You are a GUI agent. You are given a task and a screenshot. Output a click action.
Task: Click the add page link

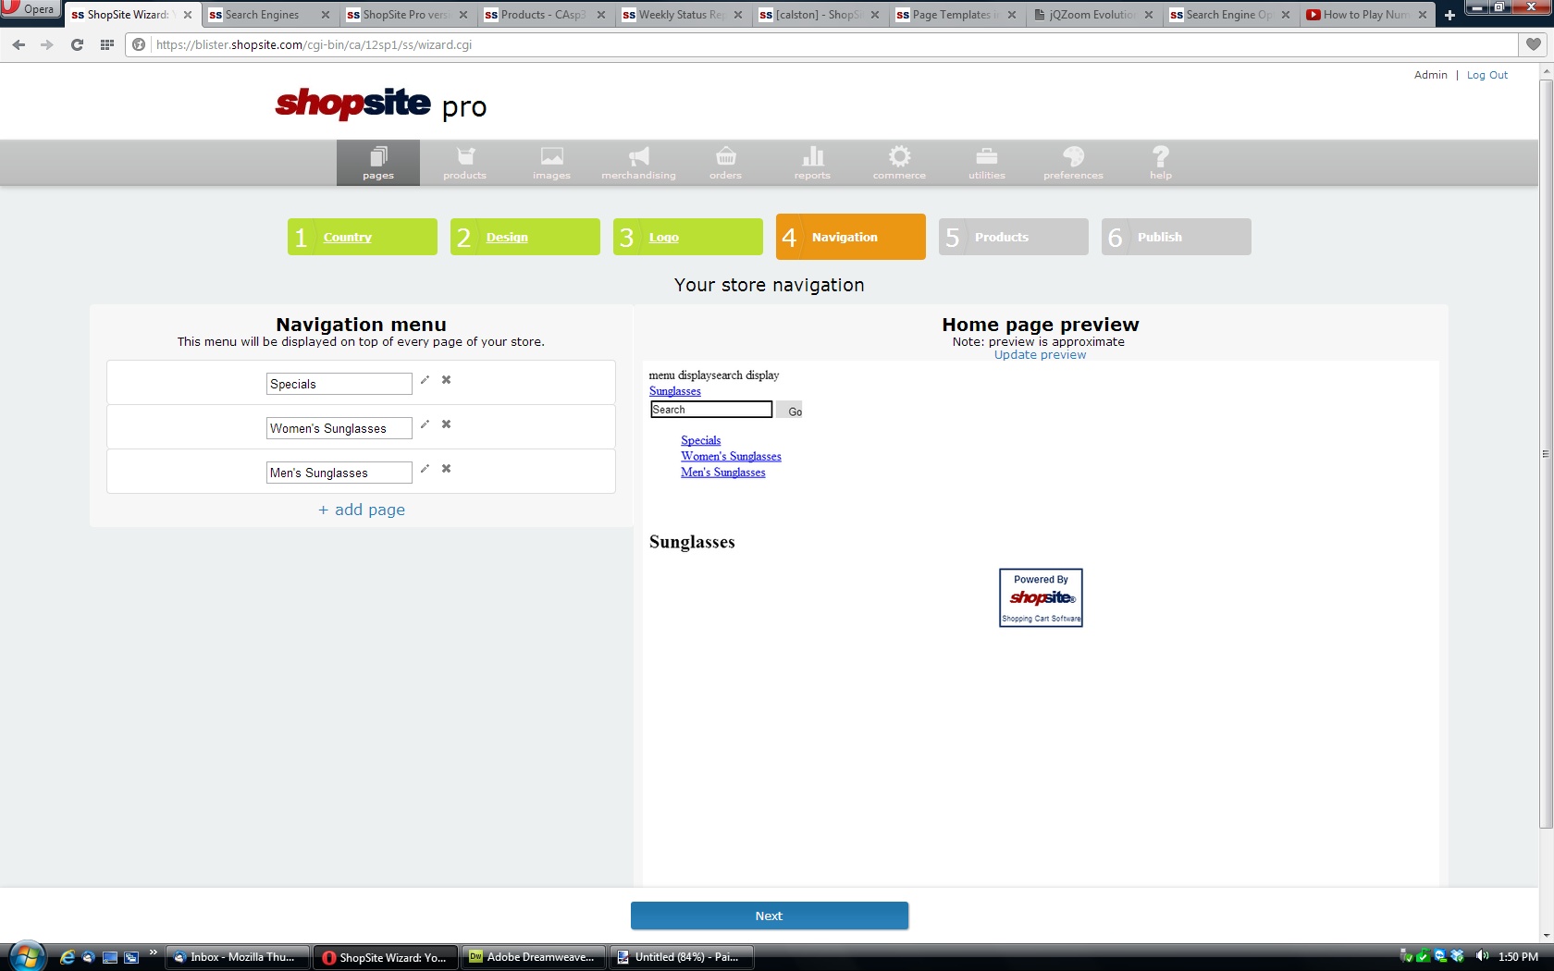tap(362, 510)
